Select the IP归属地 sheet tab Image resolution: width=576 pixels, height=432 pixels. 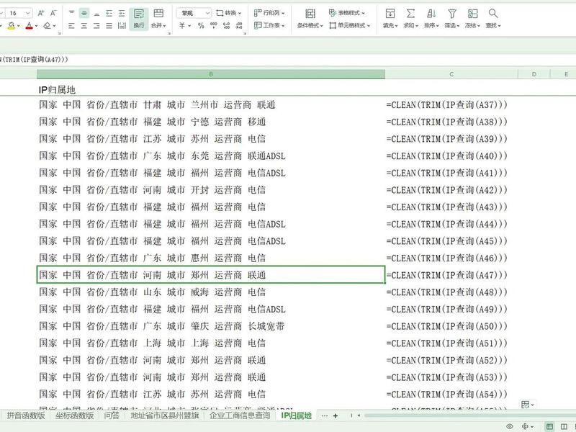pos(296,415)
